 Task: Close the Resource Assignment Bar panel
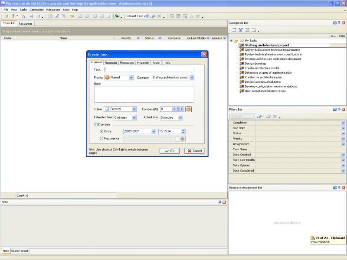coord(344,188)
